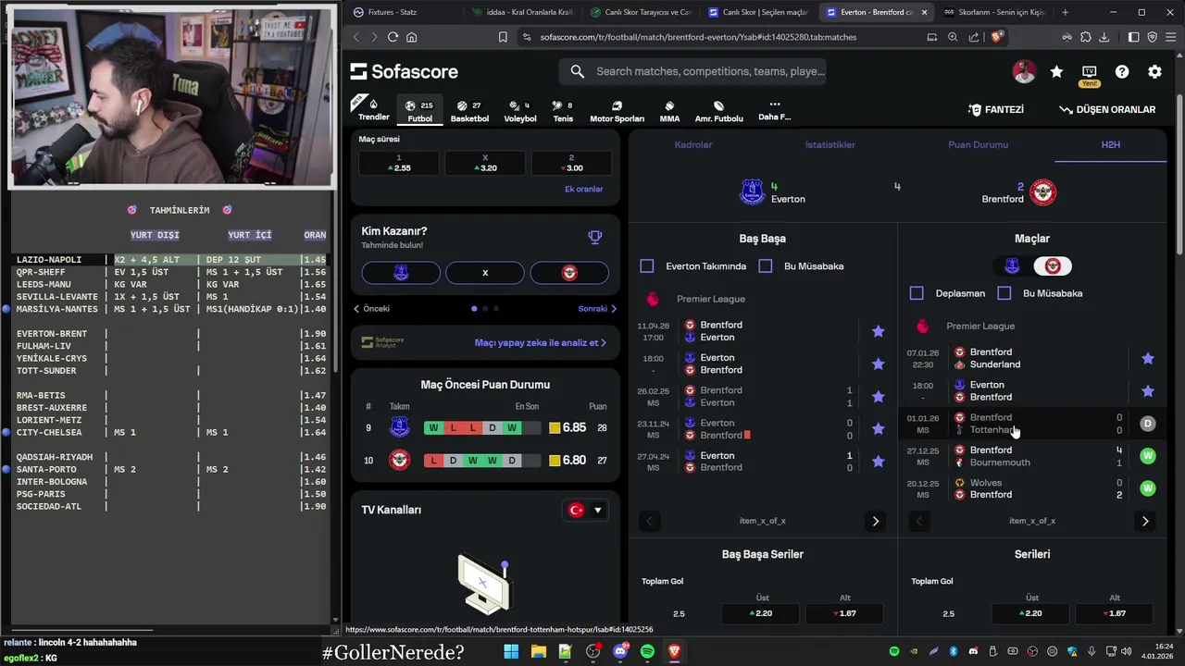Image resolution: width=1185 pixels, height=666 pixels.
Task: Open TV Kanalları country flag dropdown
Action: click(x=586, y=511)
